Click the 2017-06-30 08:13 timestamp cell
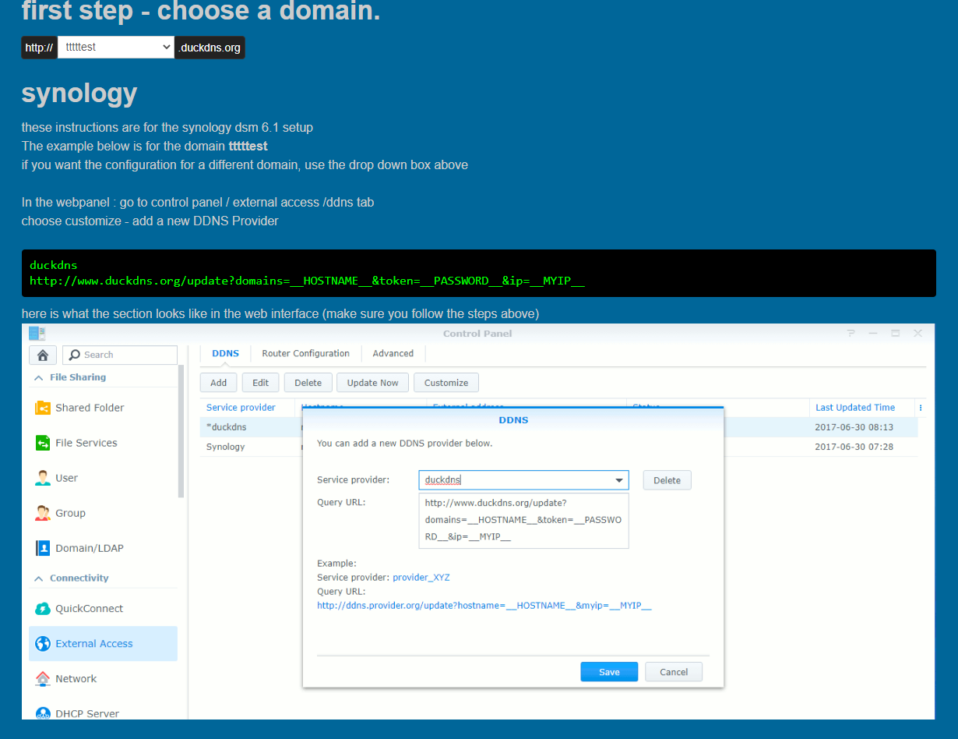958x739 pixels. coord(854,427)
